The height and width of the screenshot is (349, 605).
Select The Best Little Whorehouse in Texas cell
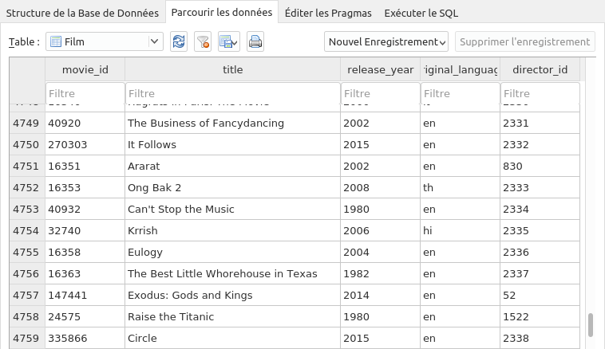(233, 274)
